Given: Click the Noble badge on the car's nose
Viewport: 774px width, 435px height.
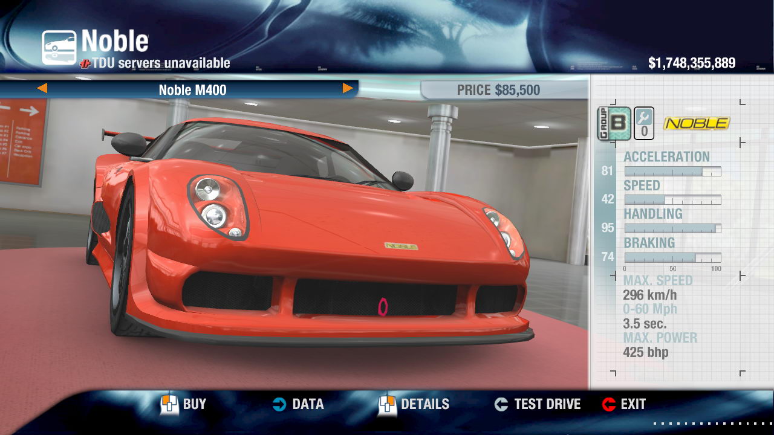Looking at the screenshot, I should [401, 246].
